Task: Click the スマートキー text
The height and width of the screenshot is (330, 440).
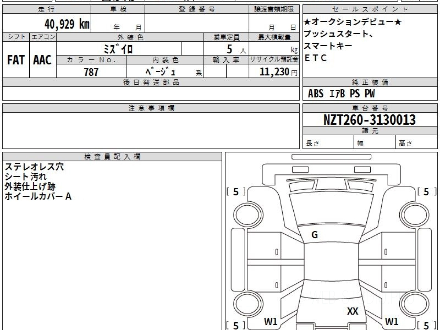Action: pyautogui.click(x=328, y=46)
